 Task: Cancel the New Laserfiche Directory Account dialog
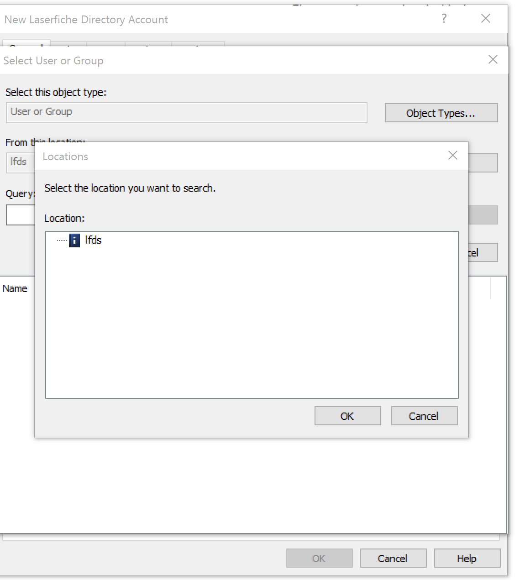click(x=393, y=558)
